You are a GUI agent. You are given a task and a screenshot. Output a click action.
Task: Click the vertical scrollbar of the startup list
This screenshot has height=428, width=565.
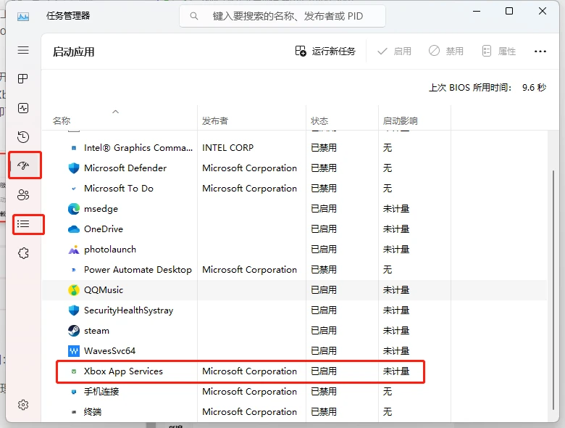coord(553,289)
